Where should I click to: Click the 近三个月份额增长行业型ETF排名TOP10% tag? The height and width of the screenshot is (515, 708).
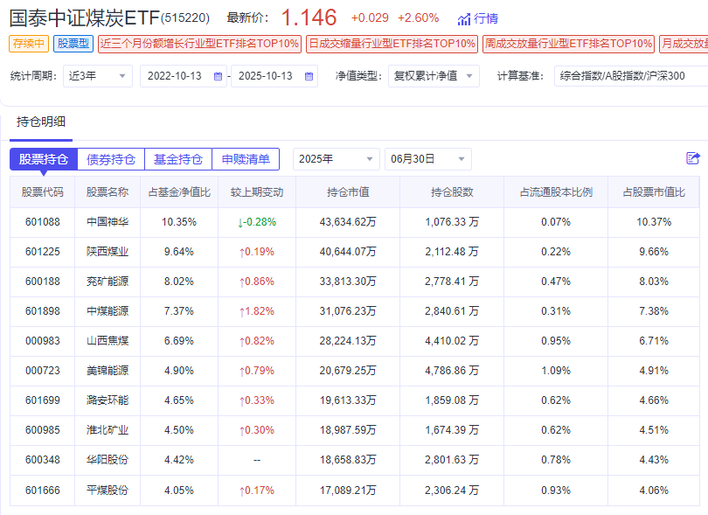coord(199,44)
